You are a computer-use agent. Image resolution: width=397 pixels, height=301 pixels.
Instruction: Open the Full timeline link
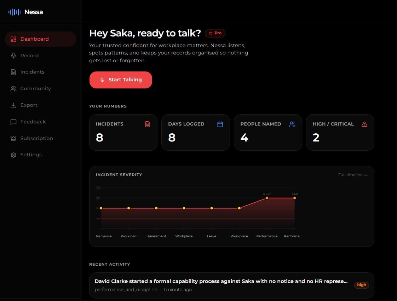point(353,175)
